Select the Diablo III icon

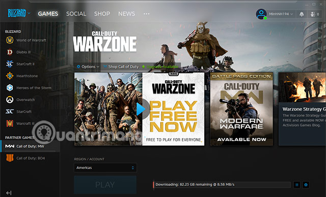[10, 52]
